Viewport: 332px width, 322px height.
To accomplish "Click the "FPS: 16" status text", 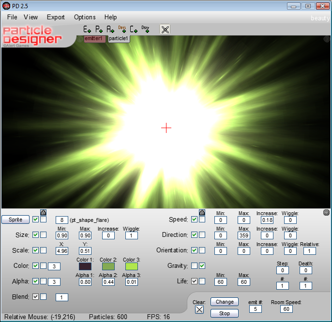I will tap(158, 317).
